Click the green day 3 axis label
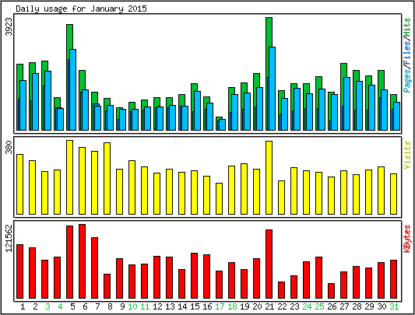Image resolution: width=415 pixels, height=315 pixels. click(x=47, y=306)
